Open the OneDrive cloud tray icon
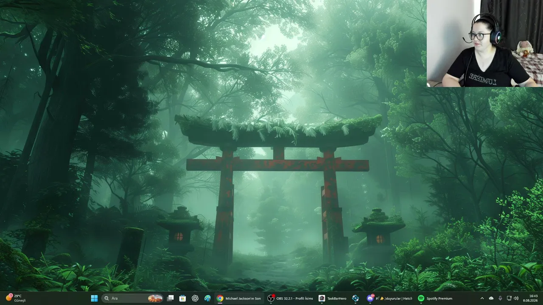 coord(491,298)
